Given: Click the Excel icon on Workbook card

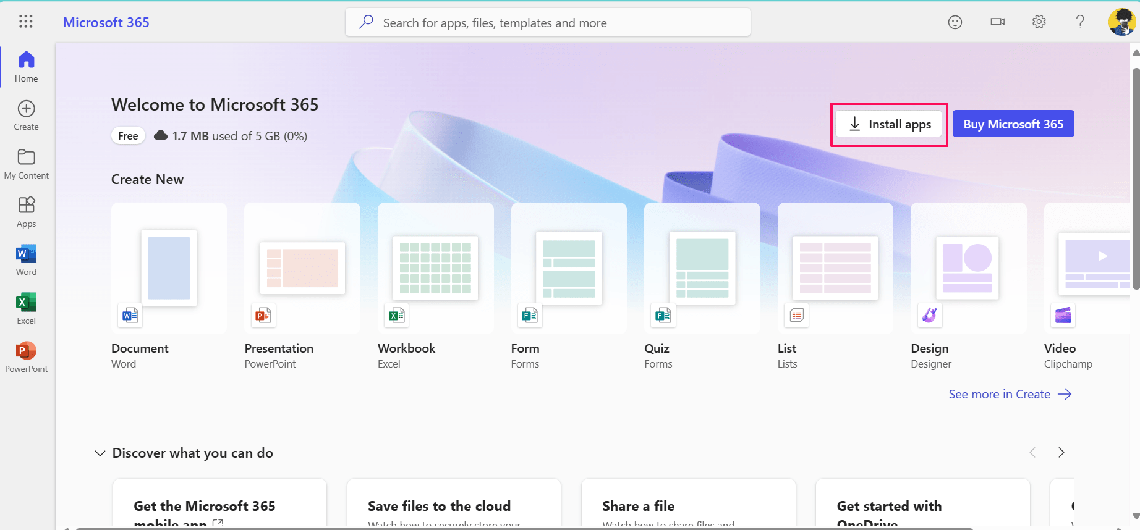Looking at the screenshot, I should [x=396, y=316].
